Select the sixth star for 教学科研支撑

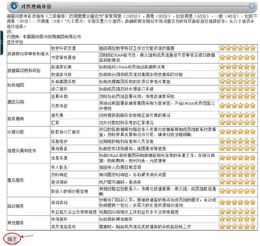[x=253, y=48]
